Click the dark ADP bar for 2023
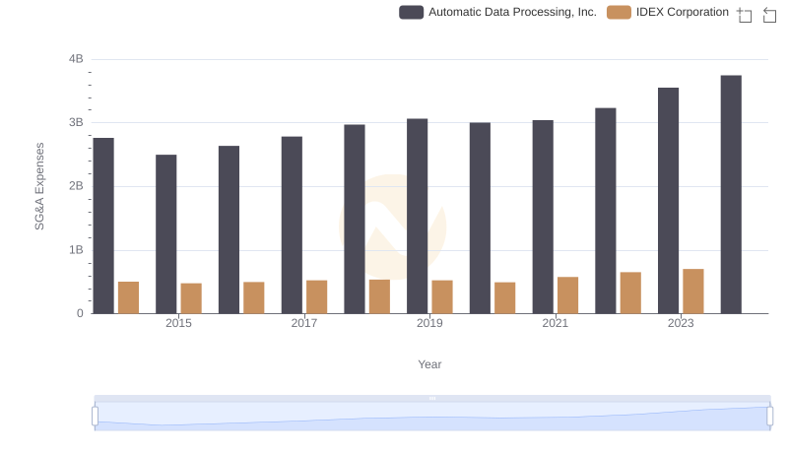Screen dimensions: 788x454 pos(668,200)
